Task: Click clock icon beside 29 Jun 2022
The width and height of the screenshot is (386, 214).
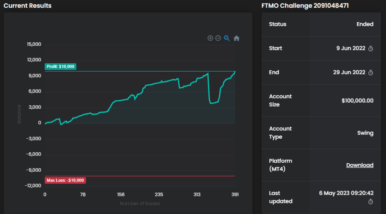Action: tap(371, 73)
